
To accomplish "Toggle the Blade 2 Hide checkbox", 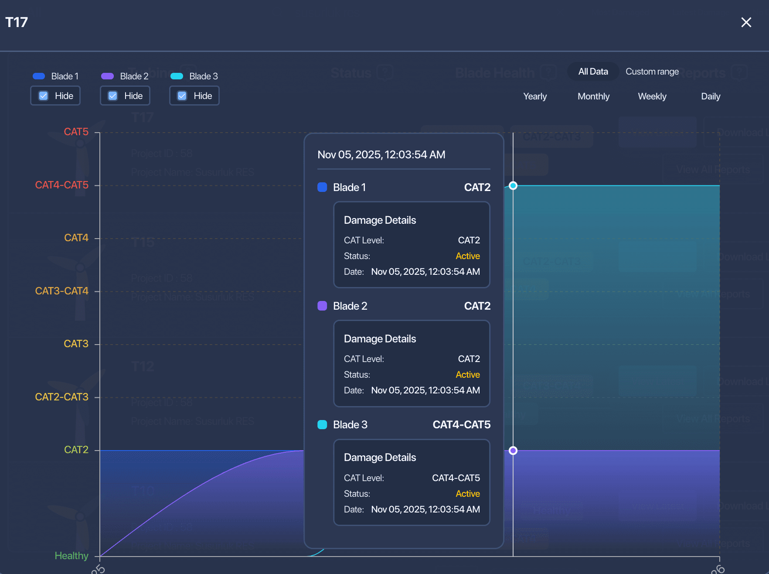I will pyautogui.click(x=113, y=96).
